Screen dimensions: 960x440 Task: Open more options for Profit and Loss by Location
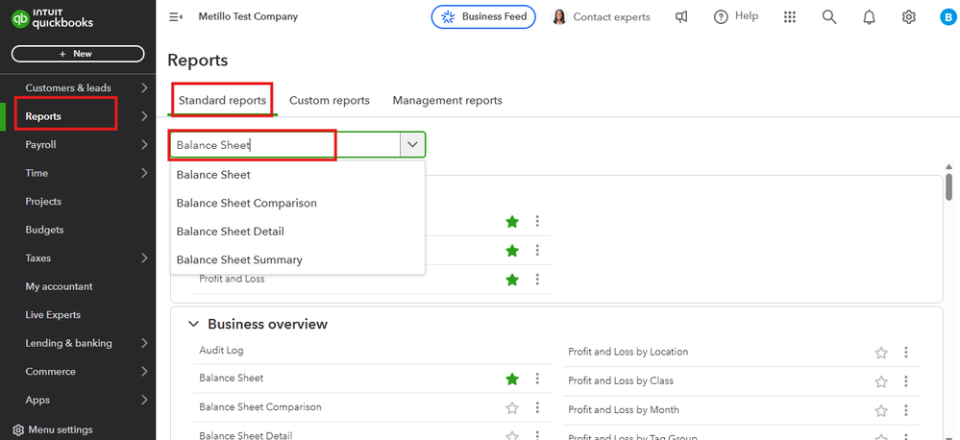click(x=906, y=353)
